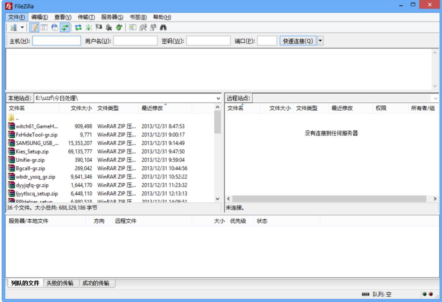442x302 pixels.
Task: Expand the 远程站点 path dropdown
Action: (x=436, y=98)
